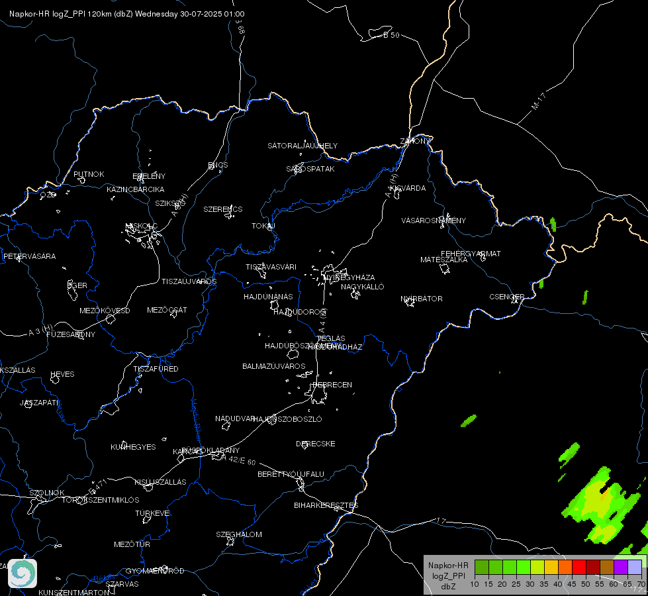Click the KUNHEGYES town label
Viewport: 648px width, 596px height.
tap(133, 447)
